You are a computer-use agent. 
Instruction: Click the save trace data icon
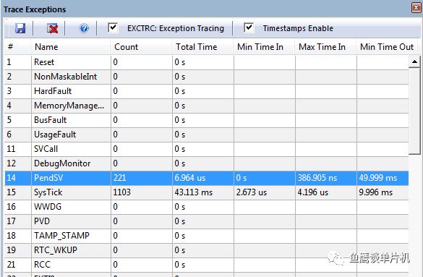pos(20,28)
